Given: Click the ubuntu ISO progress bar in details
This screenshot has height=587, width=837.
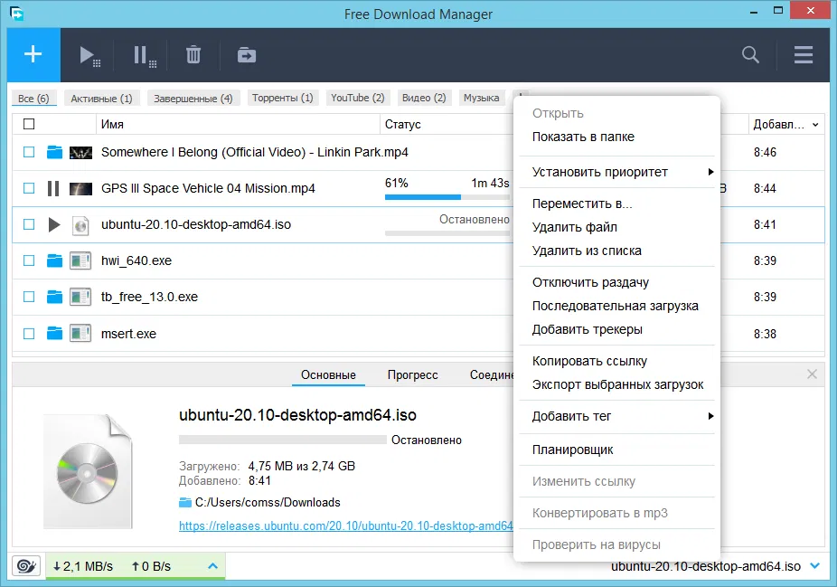Looking at the screenshot, I should click(x=282, y=440).
